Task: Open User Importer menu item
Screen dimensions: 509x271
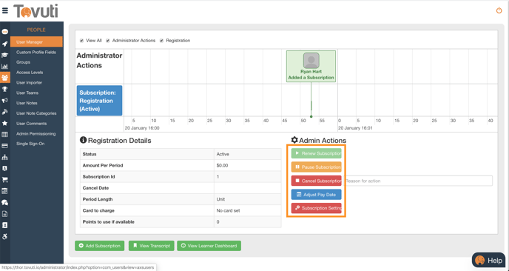Action: (x=29, y=82)
